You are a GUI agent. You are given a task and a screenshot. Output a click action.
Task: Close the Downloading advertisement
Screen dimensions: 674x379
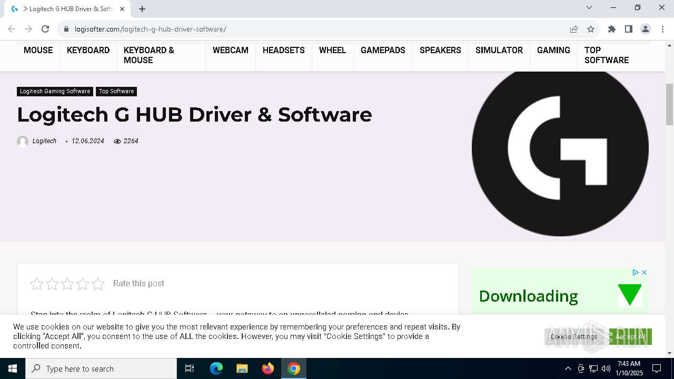click(x=644, y=272)
